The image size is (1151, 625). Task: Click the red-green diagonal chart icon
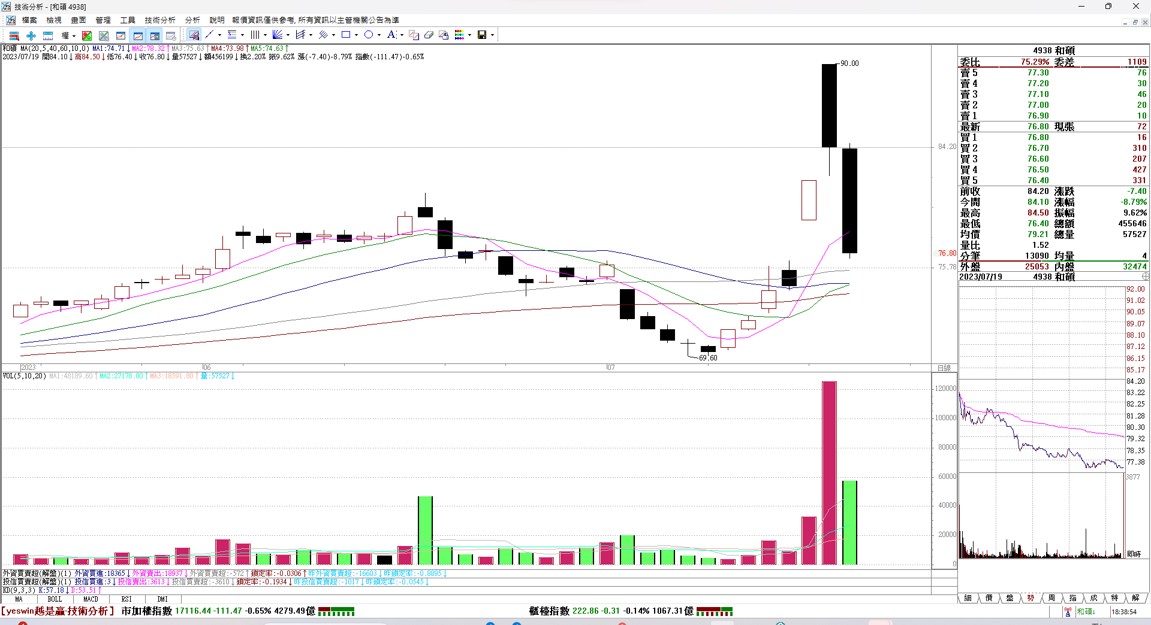(87, 35)
